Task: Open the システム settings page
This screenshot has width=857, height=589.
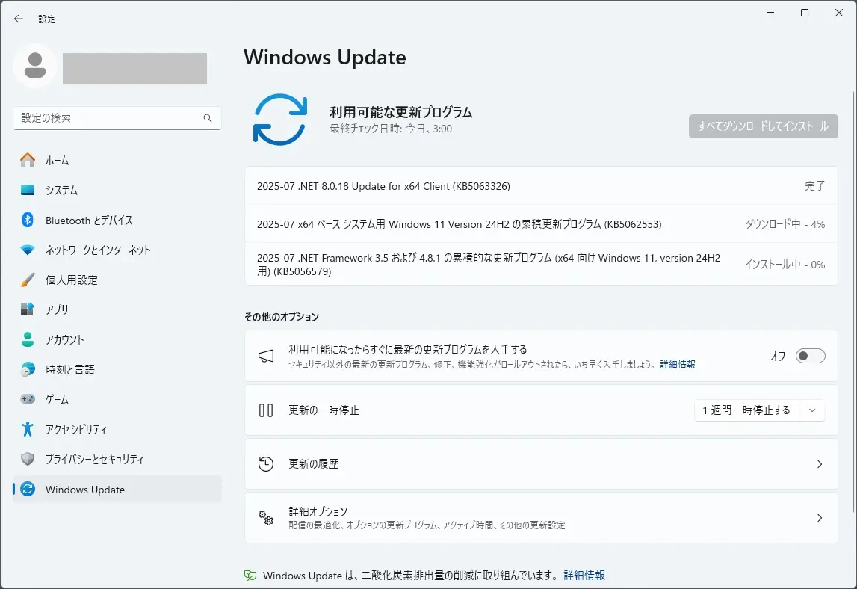Action: click(117, 191)
